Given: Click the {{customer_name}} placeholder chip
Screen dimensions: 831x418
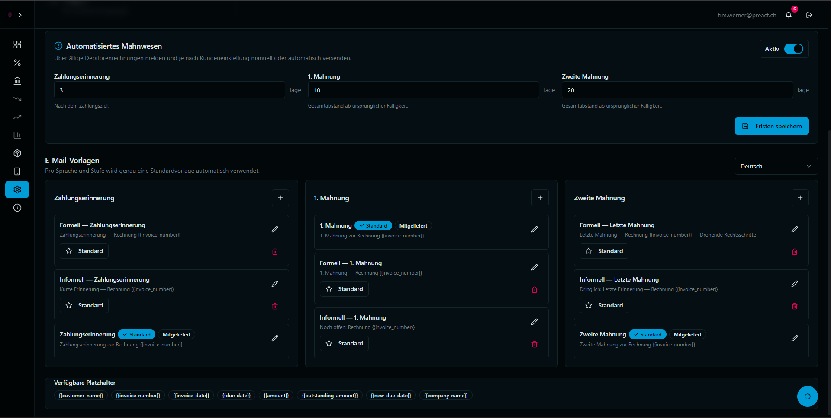Looking at the screenshot, I should (x=81, y=396).
